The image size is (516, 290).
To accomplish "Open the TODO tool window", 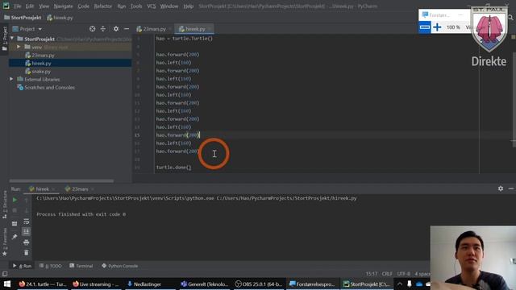I will (x=50, y=266).
